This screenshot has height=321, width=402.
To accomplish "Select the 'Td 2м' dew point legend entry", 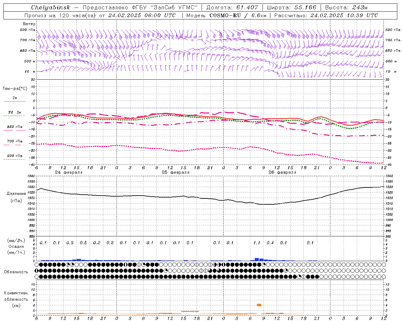I will 14,112.
